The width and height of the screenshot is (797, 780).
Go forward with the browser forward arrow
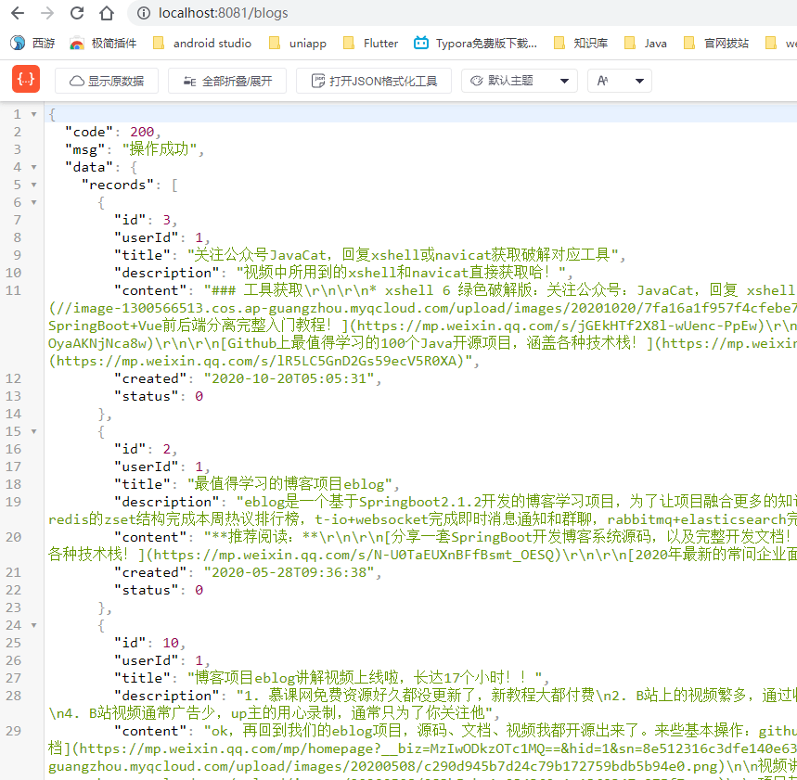click(x=46, y=13)
